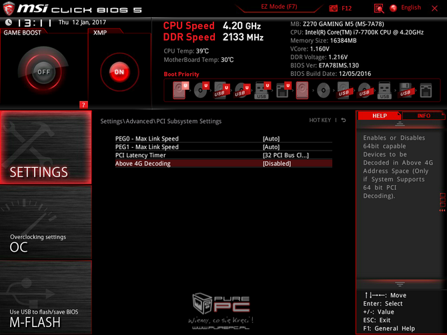Click the CPU Temp 39°C reading
The width and height of the screenshot is (447, 335).
point(186,51)
